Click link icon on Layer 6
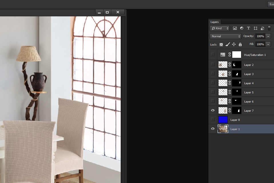The height and width of the screenshot is (183, 274). (x=230, y=101)
